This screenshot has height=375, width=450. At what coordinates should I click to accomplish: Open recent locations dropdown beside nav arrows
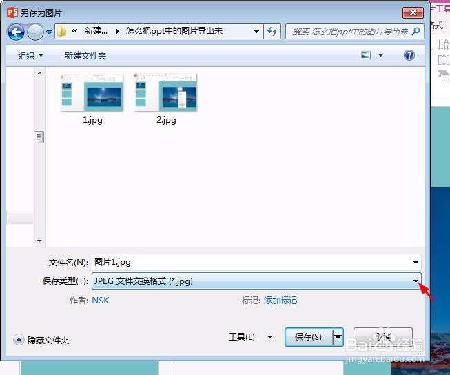(49, 32)
